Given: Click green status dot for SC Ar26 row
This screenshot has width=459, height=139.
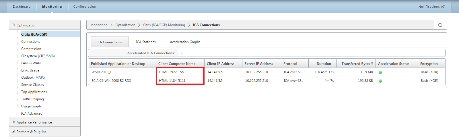Looking at the screenshot, I should (x=380, y=81).
